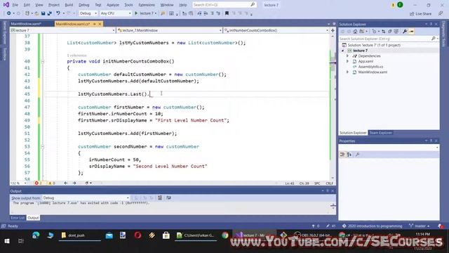The height and width of the screenshot is (253, 449).
Task: Open the dont_push folder taskbar item
Action: 79,235
